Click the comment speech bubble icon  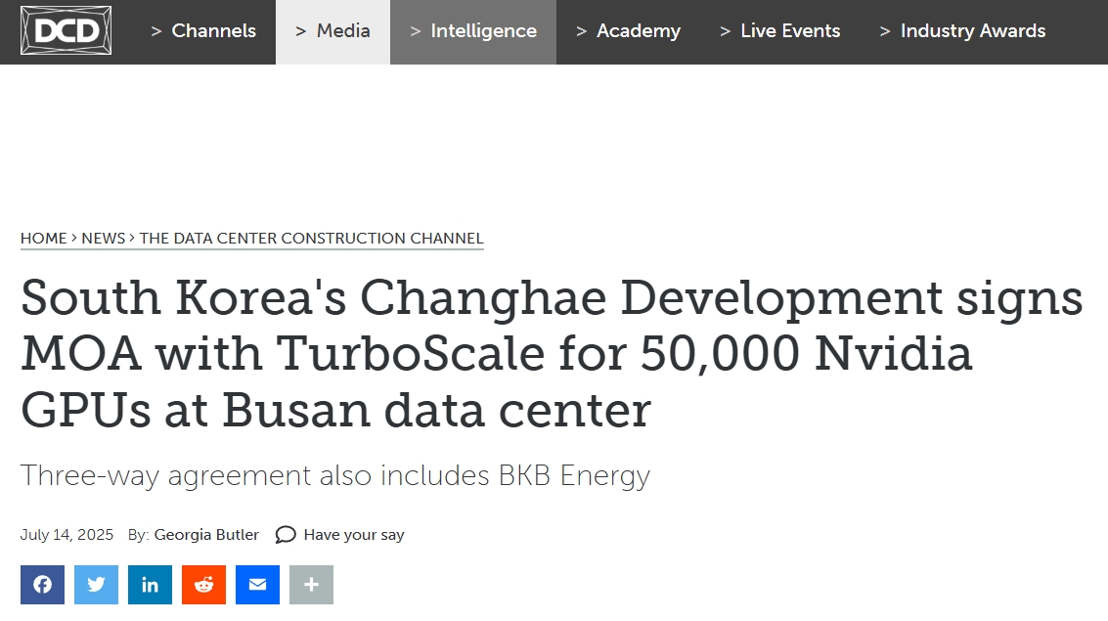click(286, 535)
